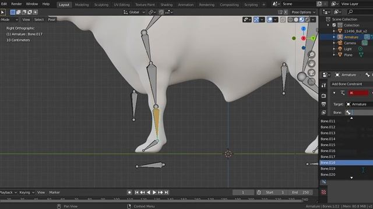Switch to wireframe shading mode
The height and width of the screenshot is (209, 373).
pyautogui.click(x=290, y=20)
